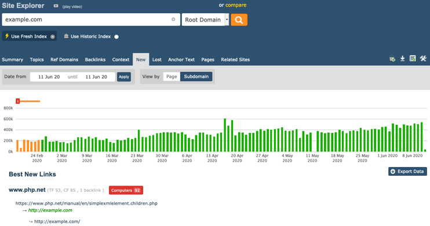Click the Export Data button
The width and height of the screenshot is (430, 226).
pos(407,172)
